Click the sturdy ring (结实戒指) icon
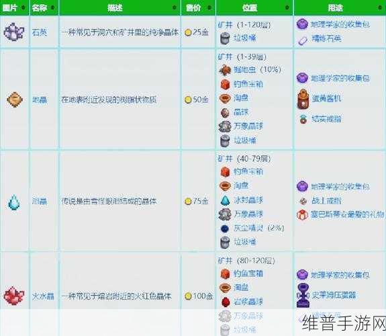 (x=303, y=119)
